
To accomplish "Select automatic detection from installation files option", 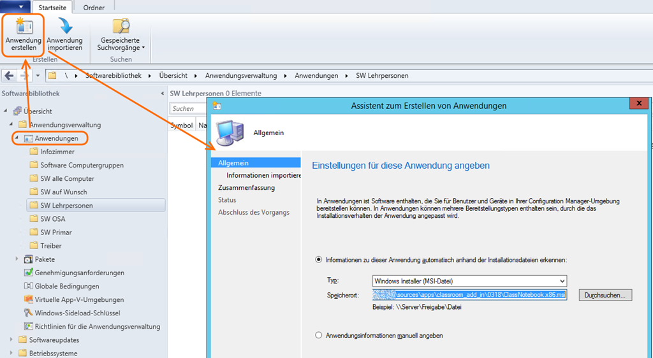I will tap(319, 260).
